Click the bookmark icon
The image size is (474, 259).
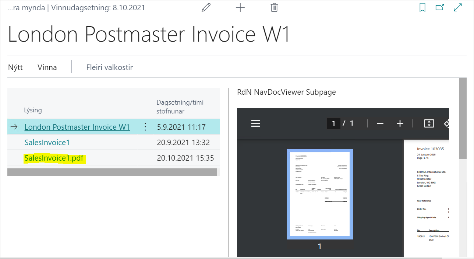pyautogui.click(x=422, y=8)
